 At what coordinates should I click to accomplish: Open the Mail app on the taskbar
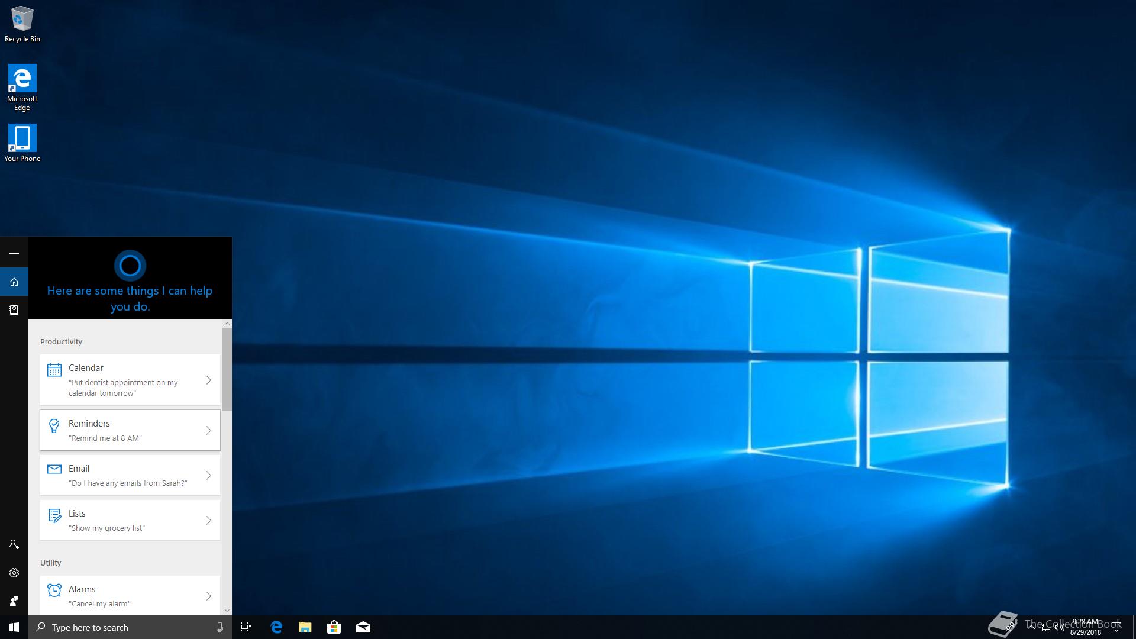pos(363,627)
